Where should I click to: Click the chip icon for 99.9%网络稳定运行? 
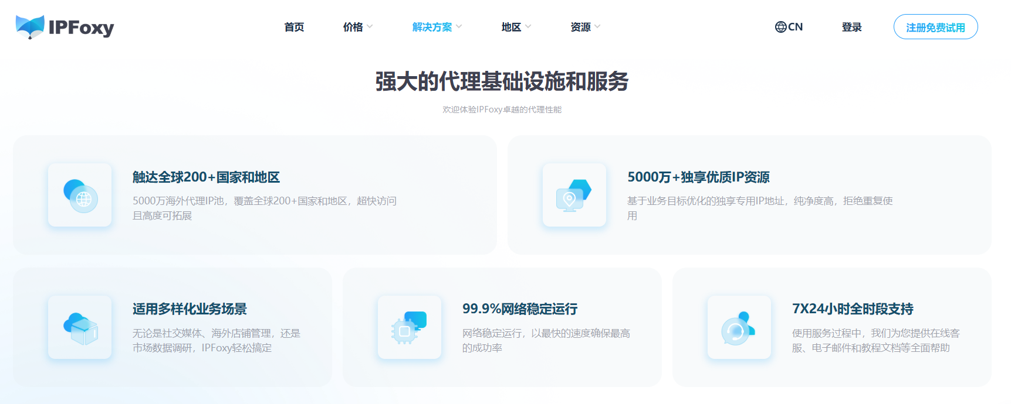(410, 328)
